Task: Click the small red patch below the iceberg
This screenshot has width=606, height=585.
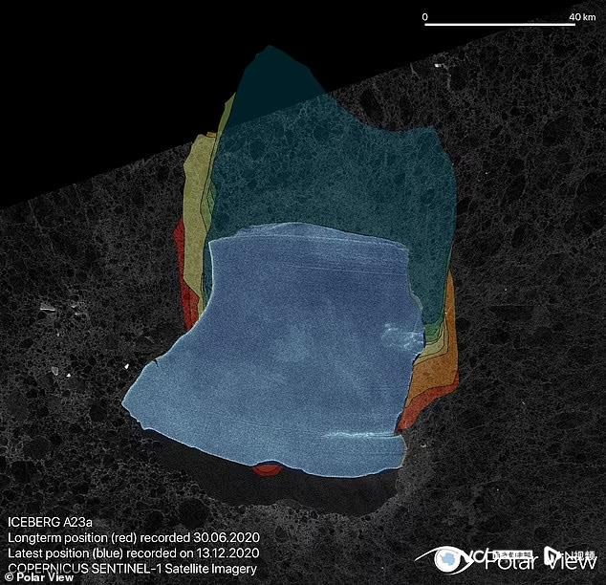Action: (267, 469)
